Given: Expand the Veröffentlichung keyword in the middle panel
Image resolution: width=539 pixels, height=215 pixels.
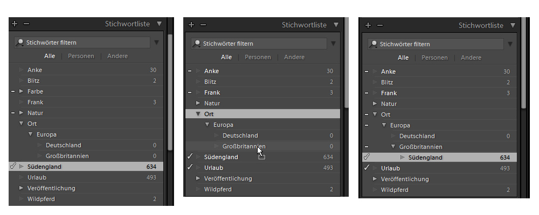Looking at the screenshot, I should point(198,178).
